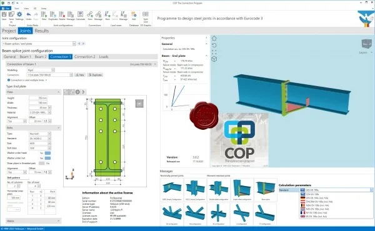Click the Edit database icon
The width and height of the screenshot is (375, 231).
[134, 16]
